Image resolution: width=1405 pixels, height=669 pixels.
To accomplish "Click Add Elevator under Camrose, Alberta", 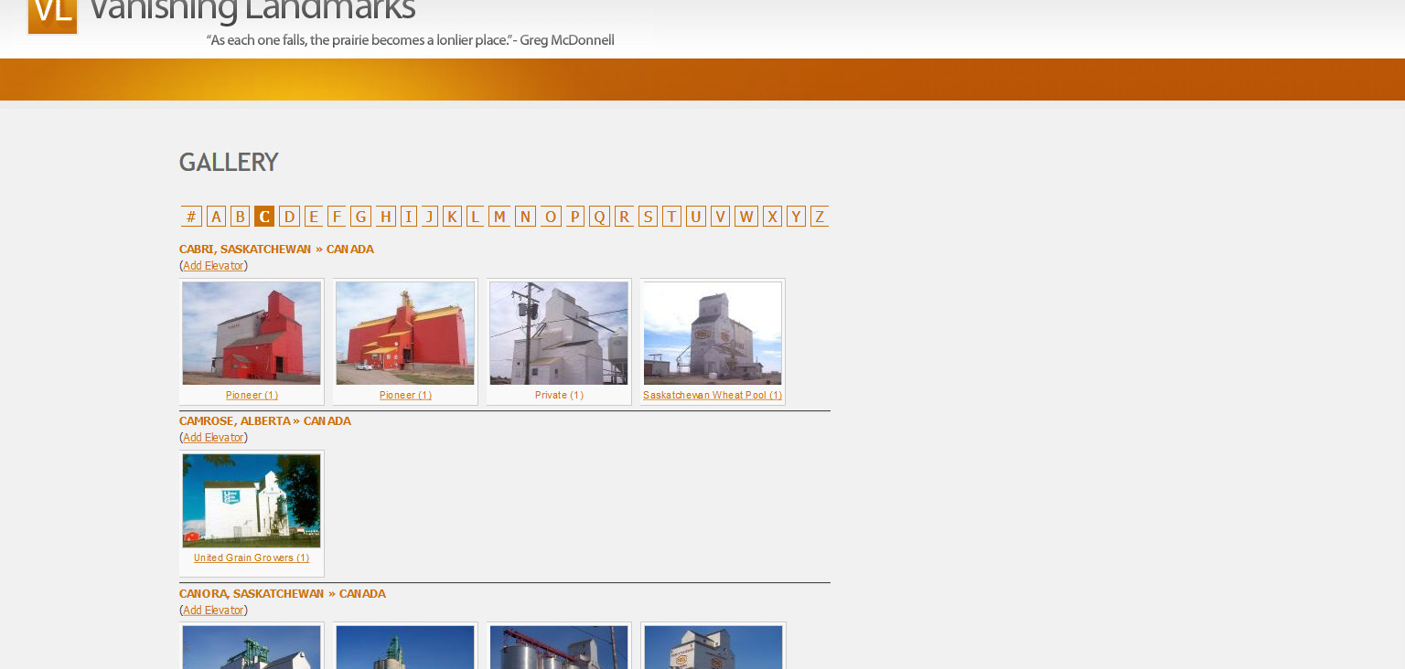I will pos(213,438).
